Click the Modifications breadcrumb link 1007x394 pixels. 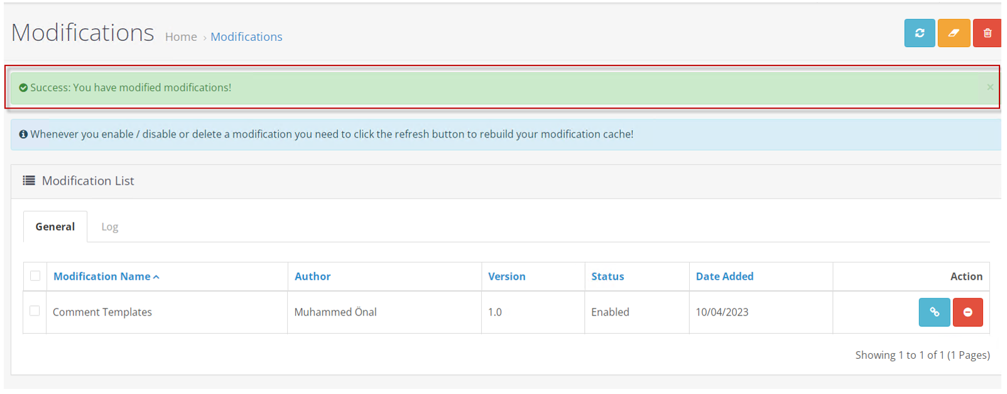pyautogui.click(x=246, y=36)
